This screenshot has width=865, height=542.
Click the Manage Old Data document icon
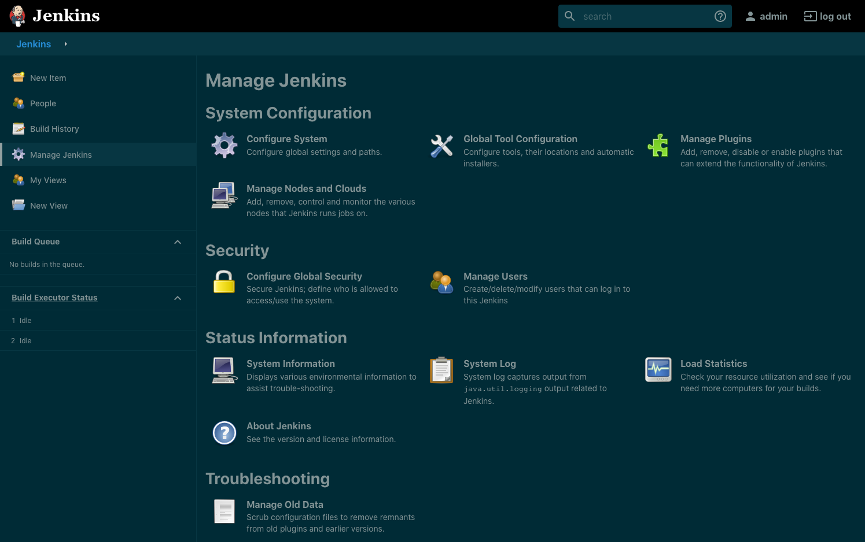point(224,511)
